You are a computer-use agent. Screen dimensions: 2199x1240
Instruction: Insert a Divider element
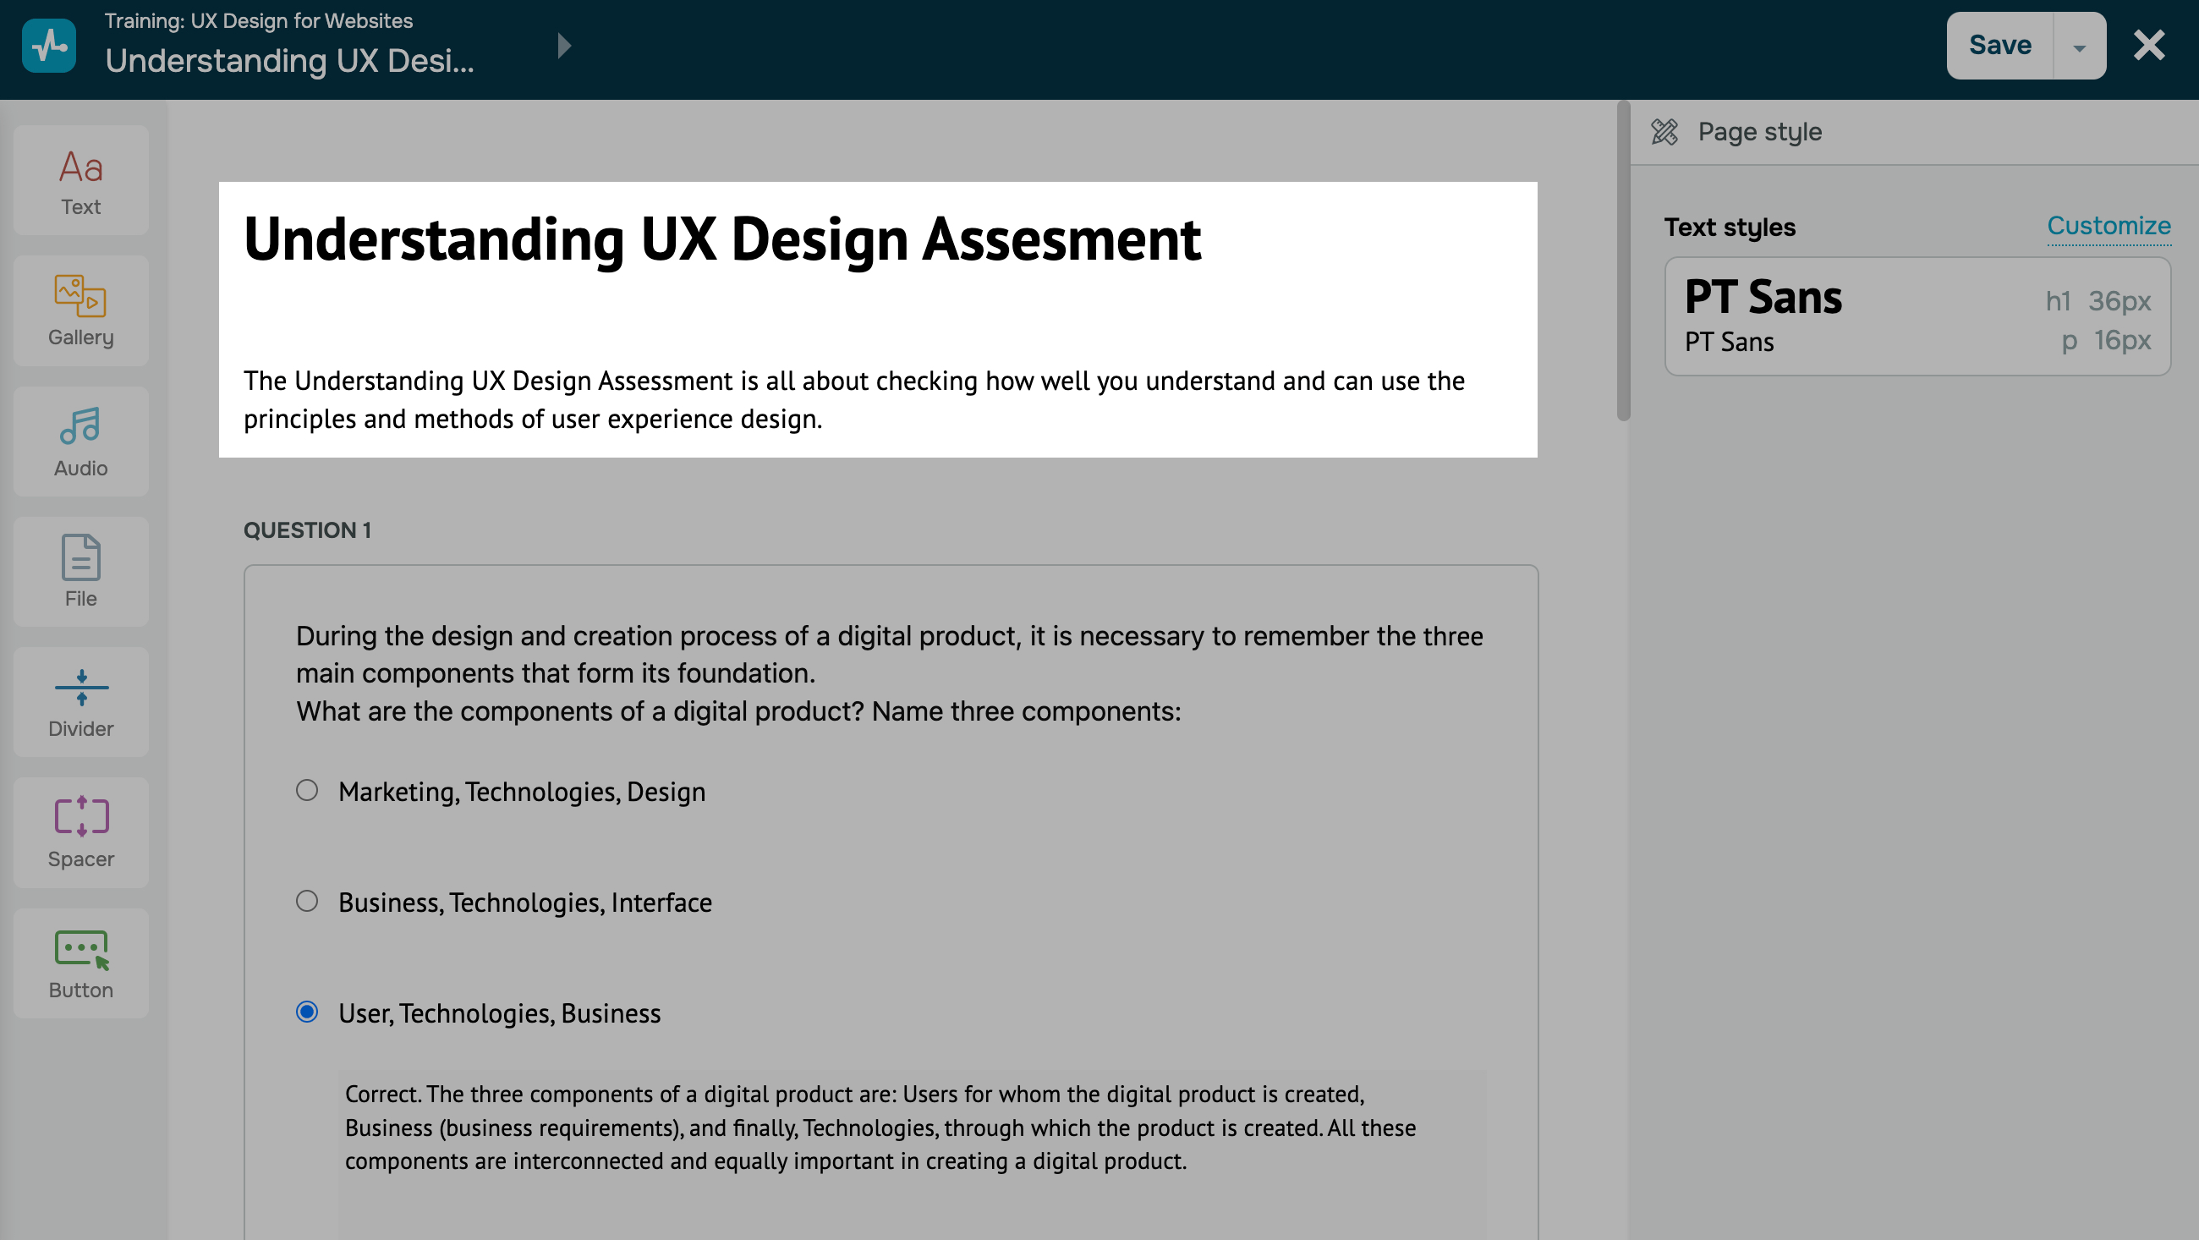click(81, 702)
